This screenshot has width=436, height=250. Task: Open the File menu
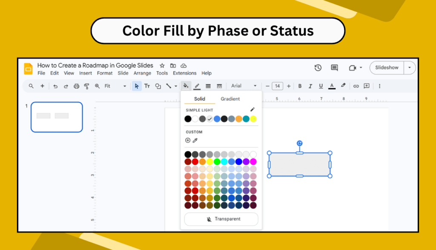click(41, 73)
